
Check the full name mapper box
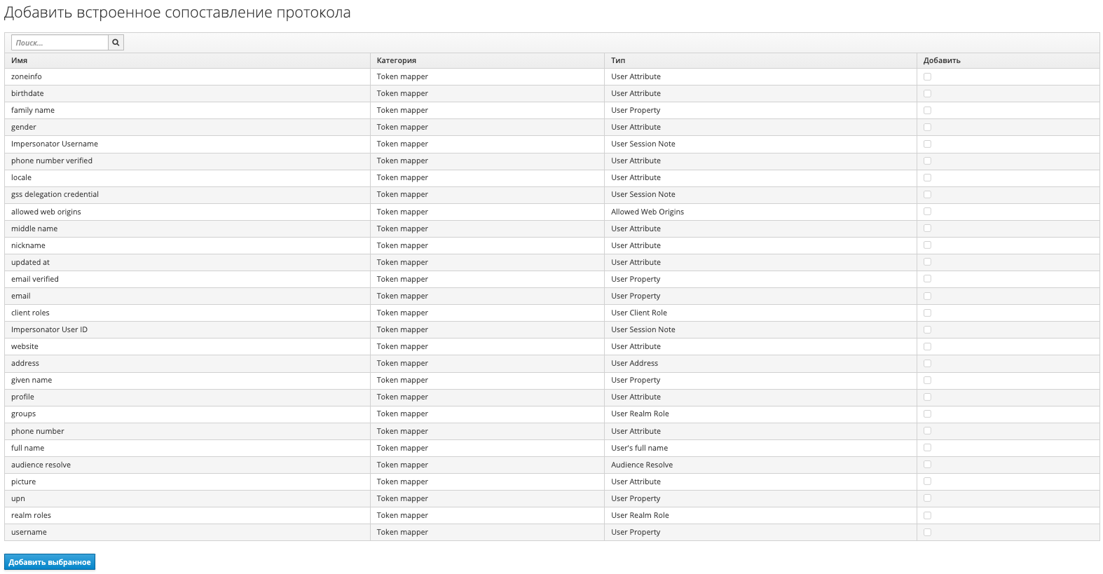pos(927,448)
